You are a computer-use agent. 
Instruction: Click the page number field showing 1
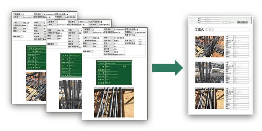tap(226, 23)
